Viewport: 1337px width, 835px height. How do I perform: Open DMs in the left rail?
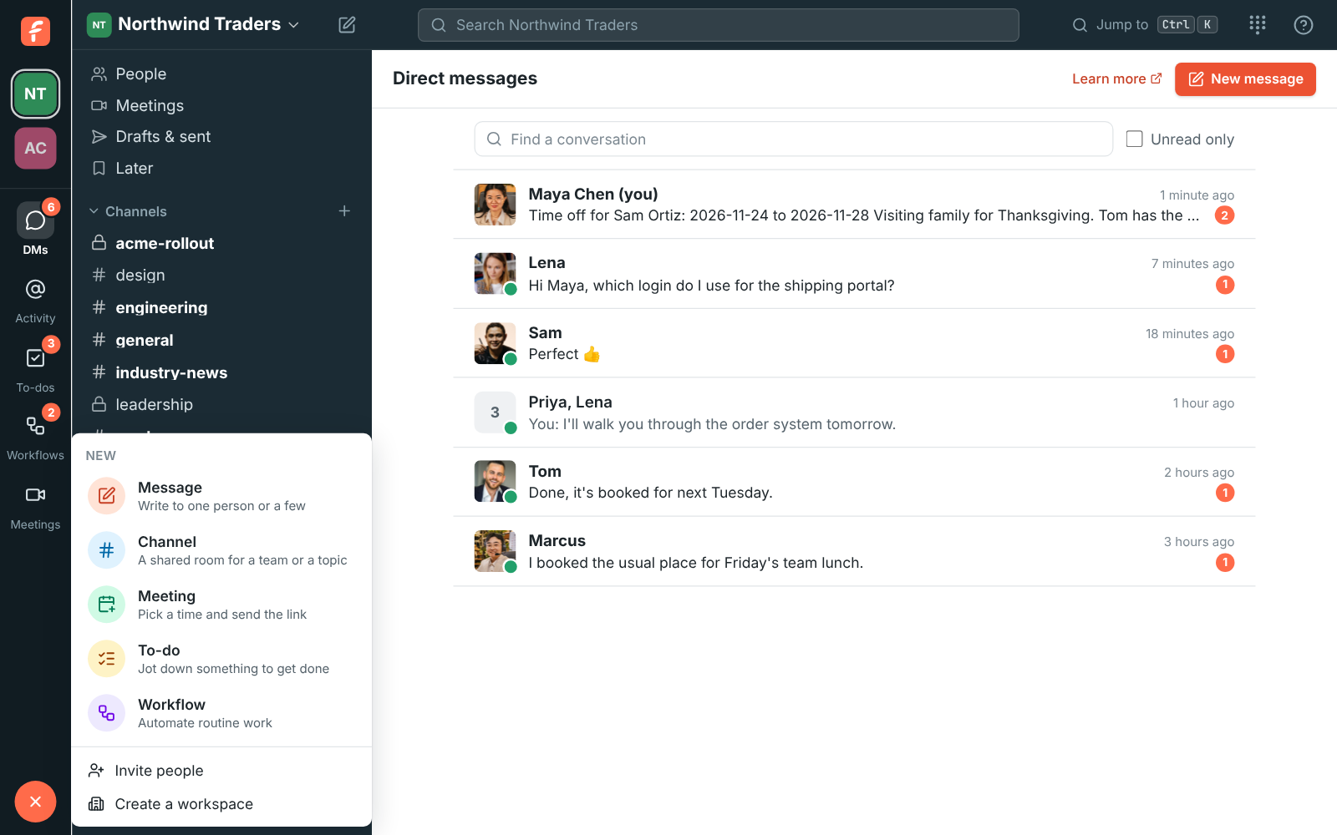[x=35, y=228]
